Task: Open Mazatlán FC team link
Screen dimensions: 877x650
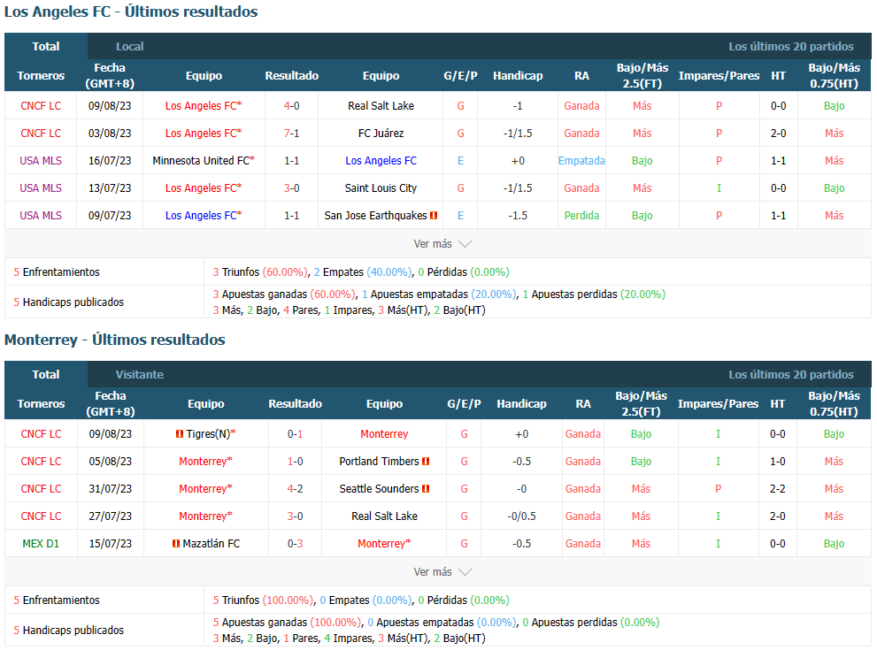Action: (211, 543)
